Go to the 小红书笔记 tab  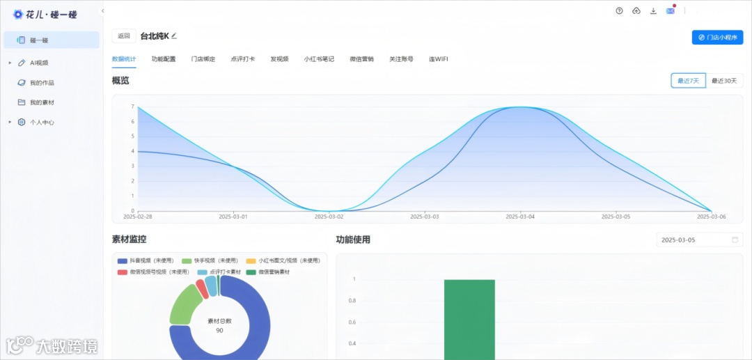click(x=319, y=59)
